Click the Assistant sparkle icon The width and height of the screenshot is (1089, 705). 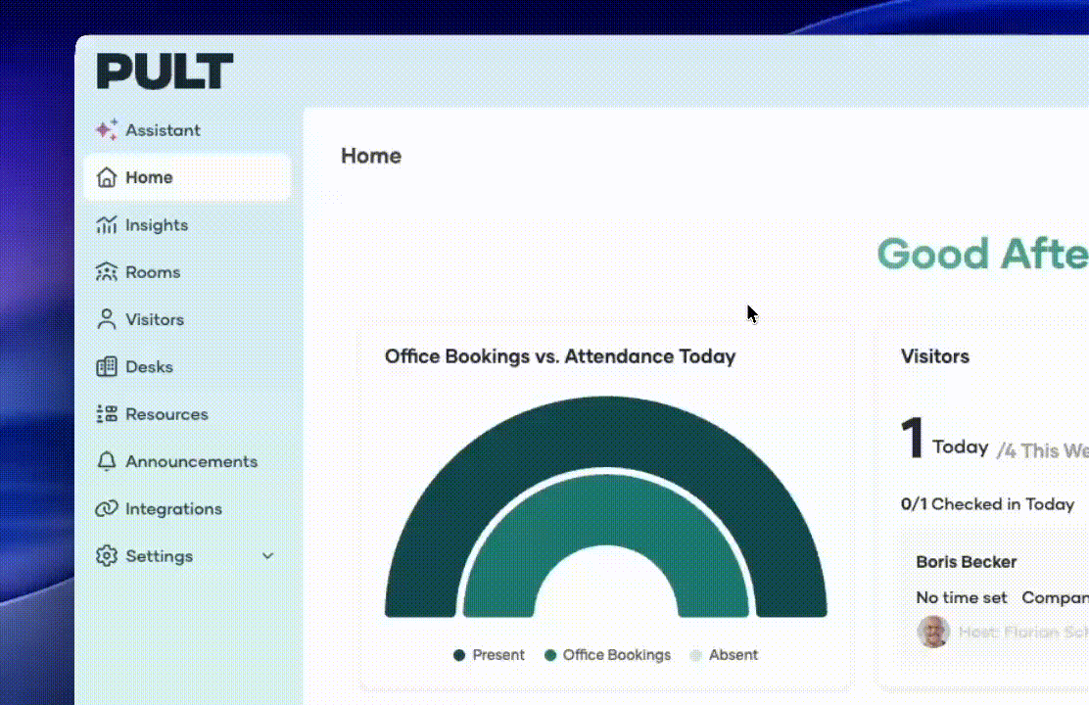(x=107, y=130)
